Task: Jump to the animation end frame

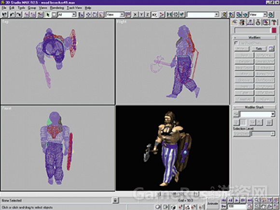Action: (x=250, y=200)
